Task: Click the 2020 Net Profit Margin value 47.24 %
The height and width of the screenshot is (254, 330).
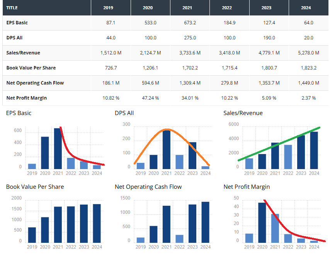Action: coord(150,98)
